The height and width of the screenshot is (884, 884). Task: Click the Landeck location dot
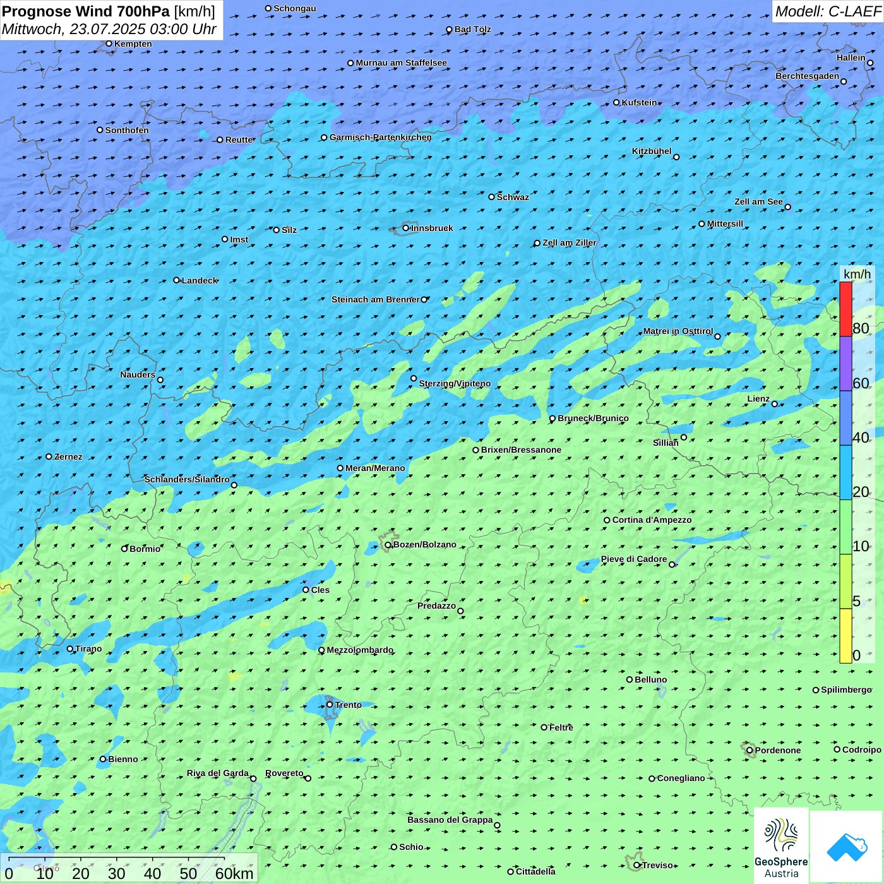tap(177, 280)
